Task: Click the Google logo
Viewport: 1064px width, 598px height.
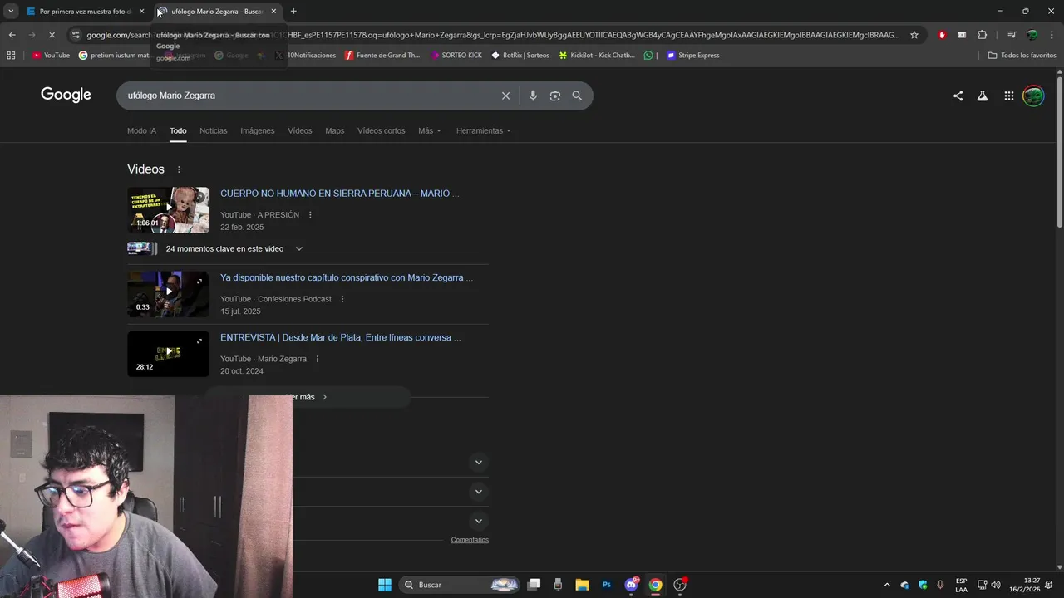Action: point(66,95)
